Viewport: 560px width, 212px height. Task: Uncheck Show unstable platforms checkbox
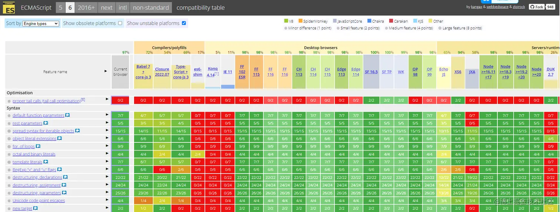pyautogui.click(x=184, y=23)
